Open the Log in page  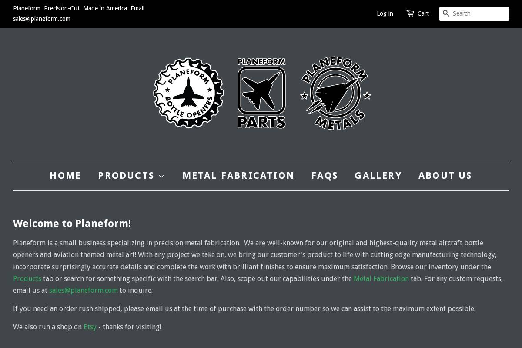385,13
